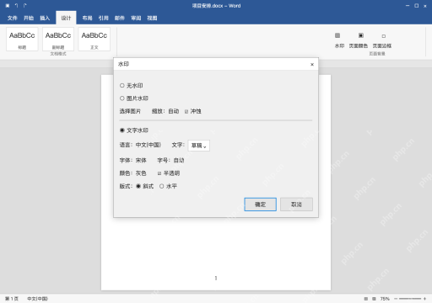Adjust the zoom slider in the status bar
Viewport: 432px width, 303px height.
[x=410, y=299]
